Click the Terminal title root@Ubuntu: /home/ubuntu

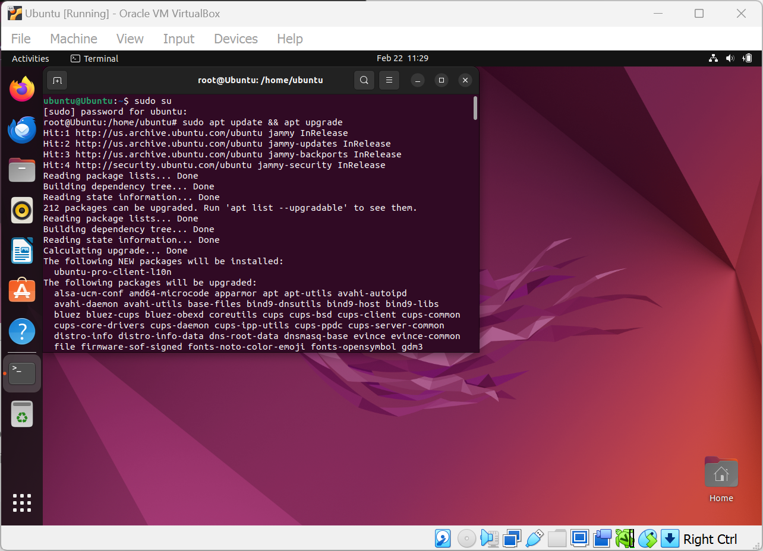pos(260,80)
